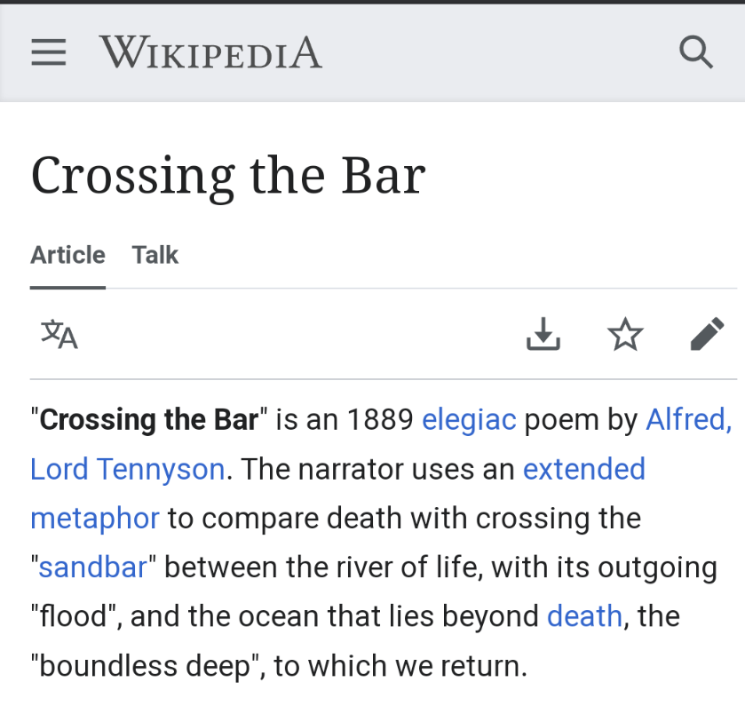Follow the "death" link
Screen dimensions: 745x706
[x=584, y=616]
